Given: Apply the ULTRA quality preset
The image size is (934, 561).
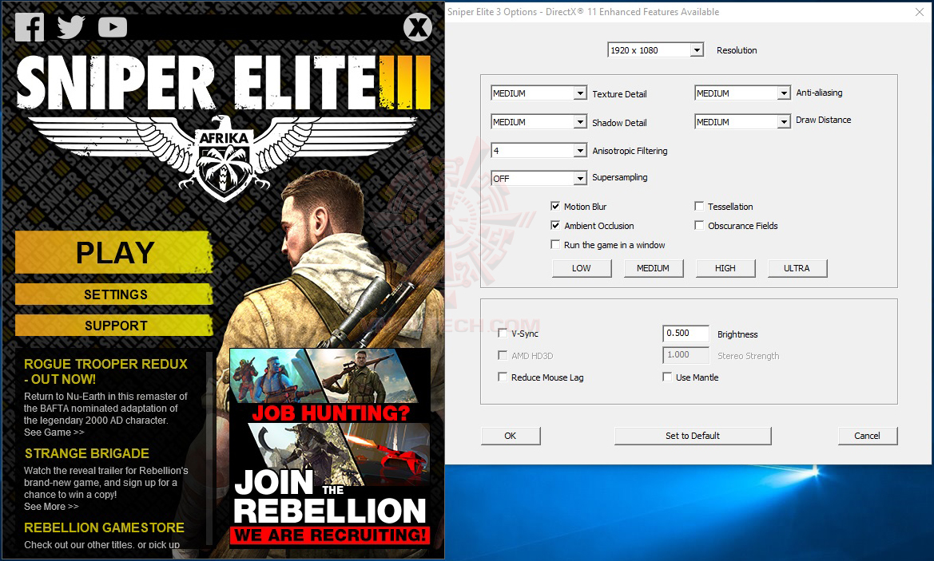Looking at the screenshot, I should 797,268.
